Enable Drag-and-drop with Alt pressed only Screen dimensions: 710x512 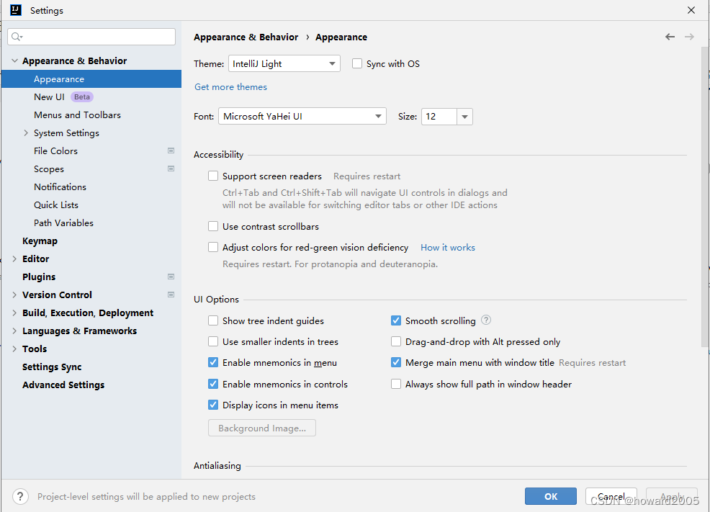click(396, 342)
